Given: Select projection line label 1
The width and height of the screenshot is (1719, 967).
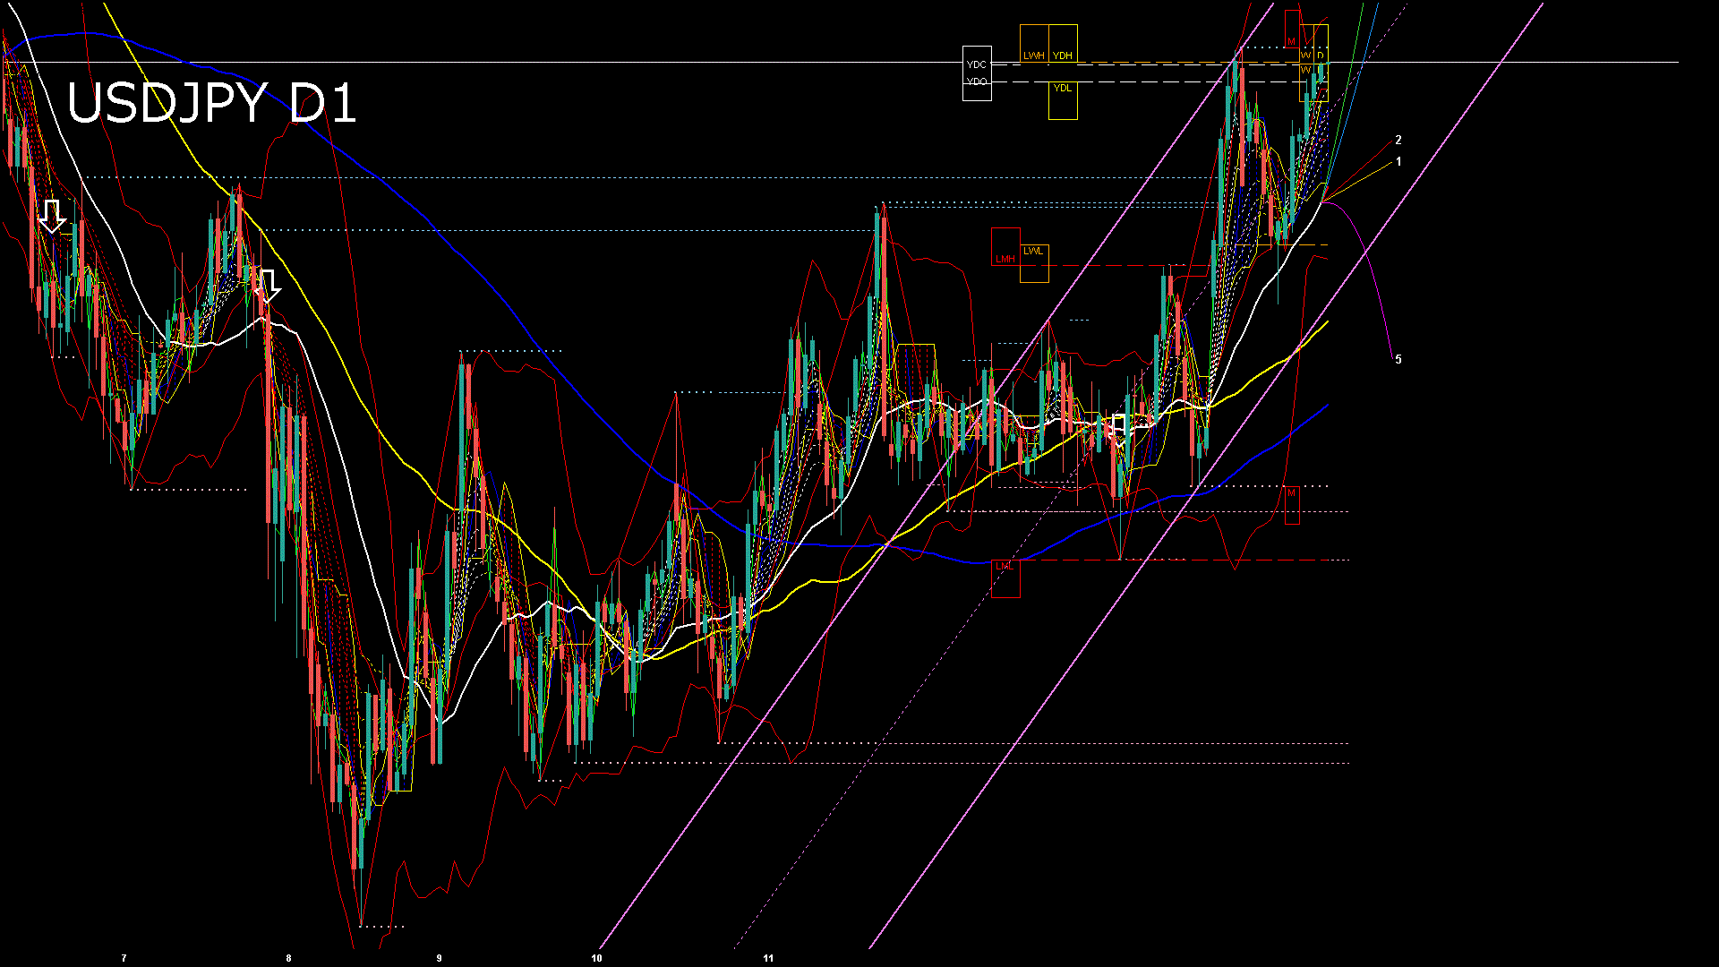Looking at the screenshot, I should (x=1398, y=162).
